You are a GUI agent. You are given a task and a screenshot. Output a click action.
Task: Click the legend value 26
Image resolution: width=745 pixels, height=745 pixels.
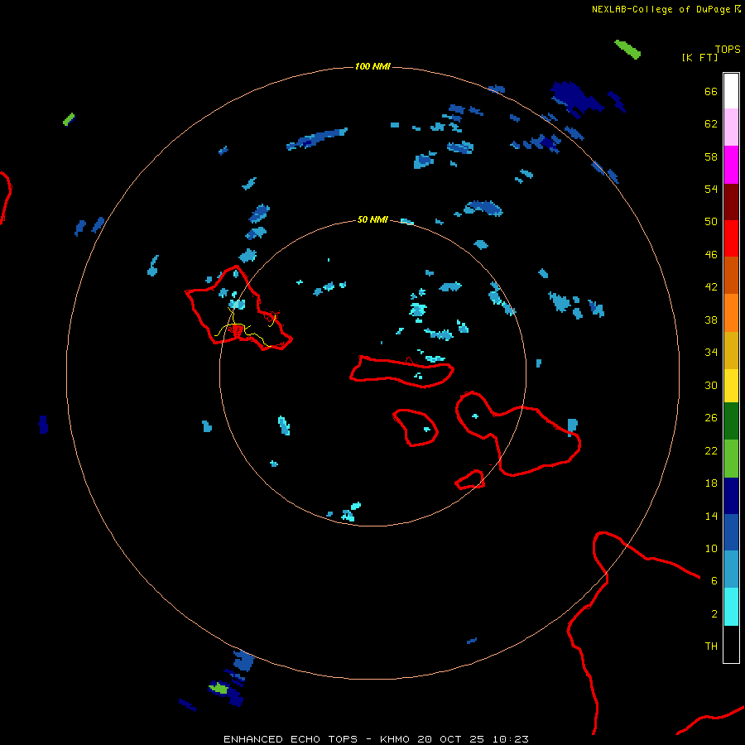coord(711,418)
